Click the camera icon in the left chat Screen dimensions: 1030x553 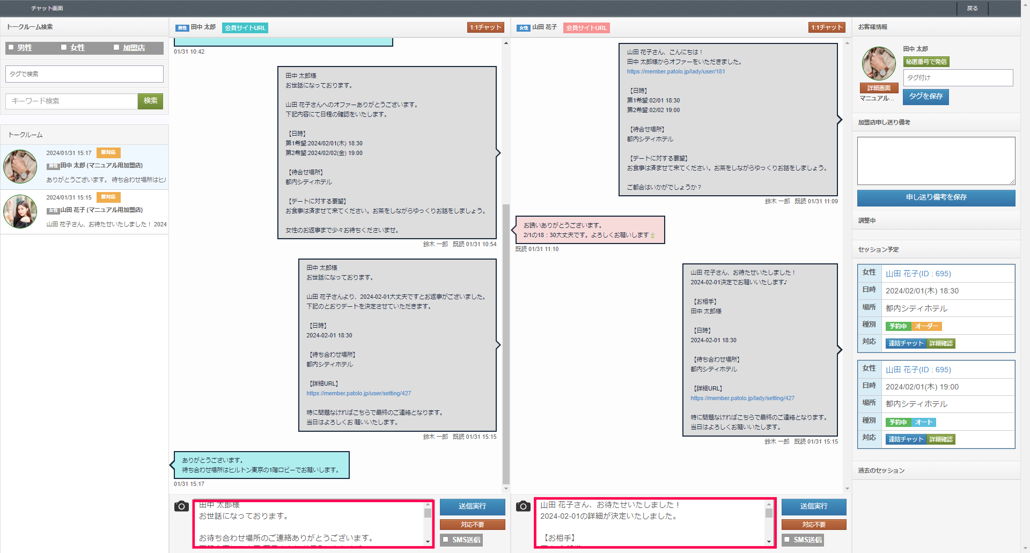click(181, 506)
